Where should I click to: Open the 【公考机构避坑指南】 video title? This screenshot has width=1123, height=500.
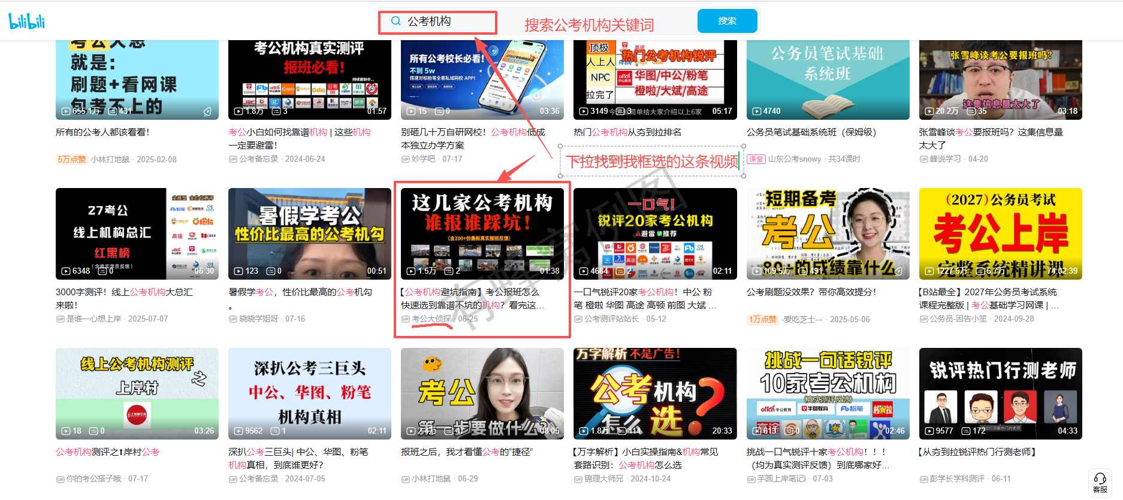click(x=473, y=298)
